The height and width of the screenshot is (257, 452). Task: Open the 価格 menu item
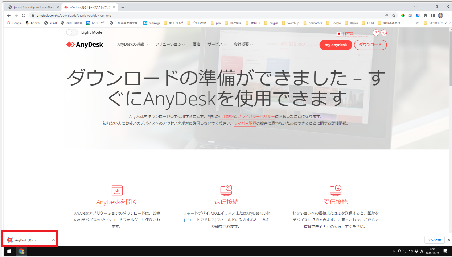tap(196, 44)
